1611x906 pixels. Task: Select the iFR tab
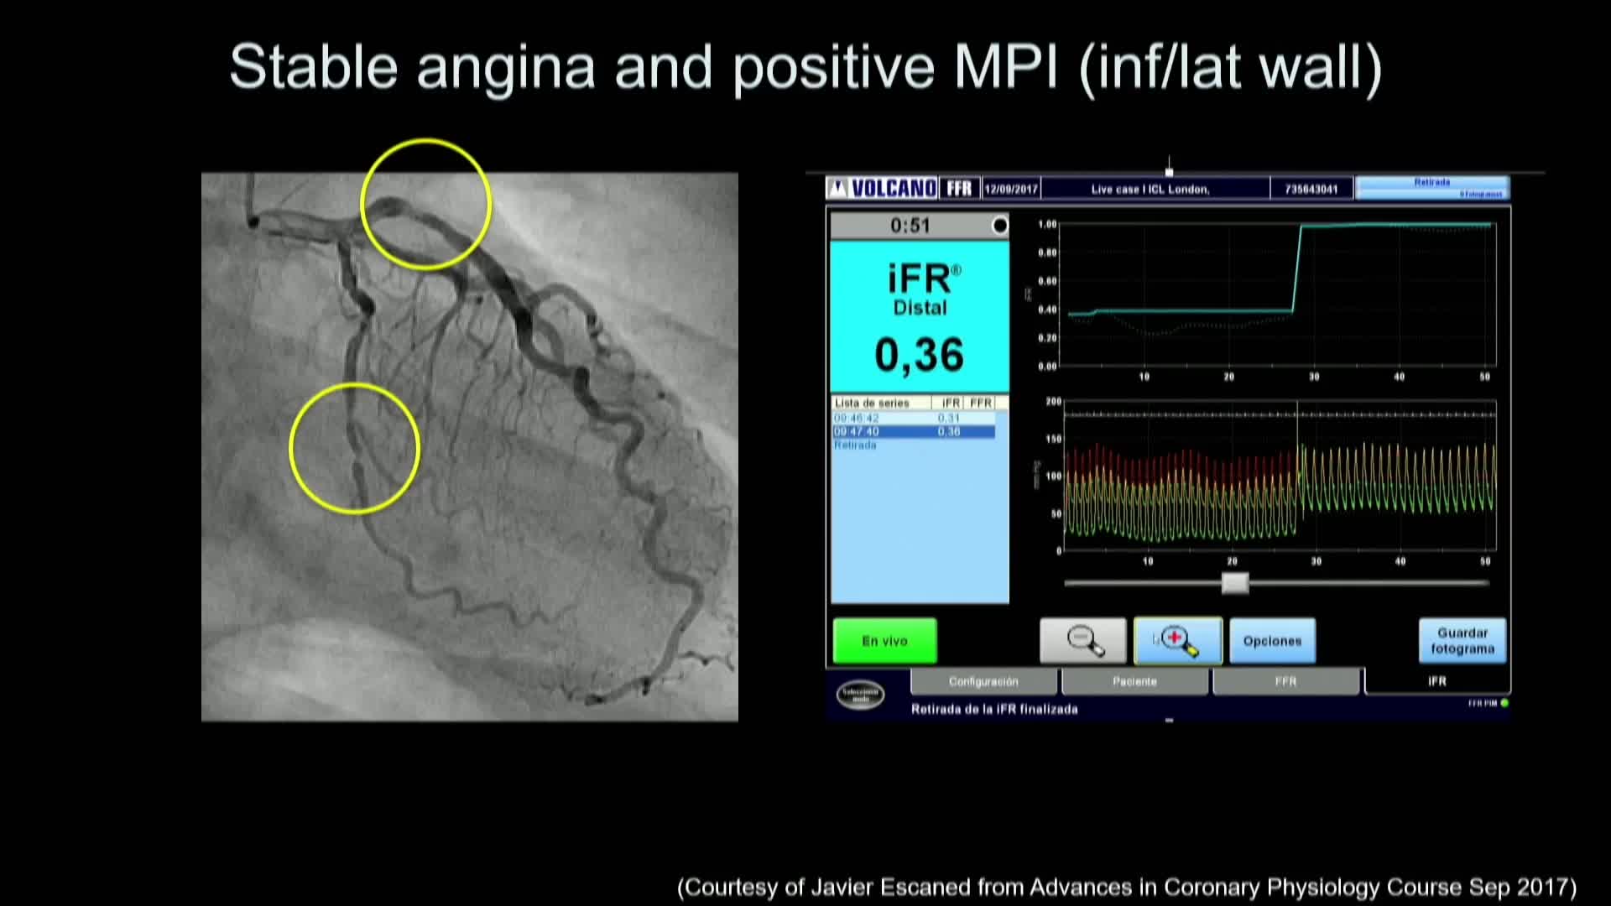click(1436, 681)
